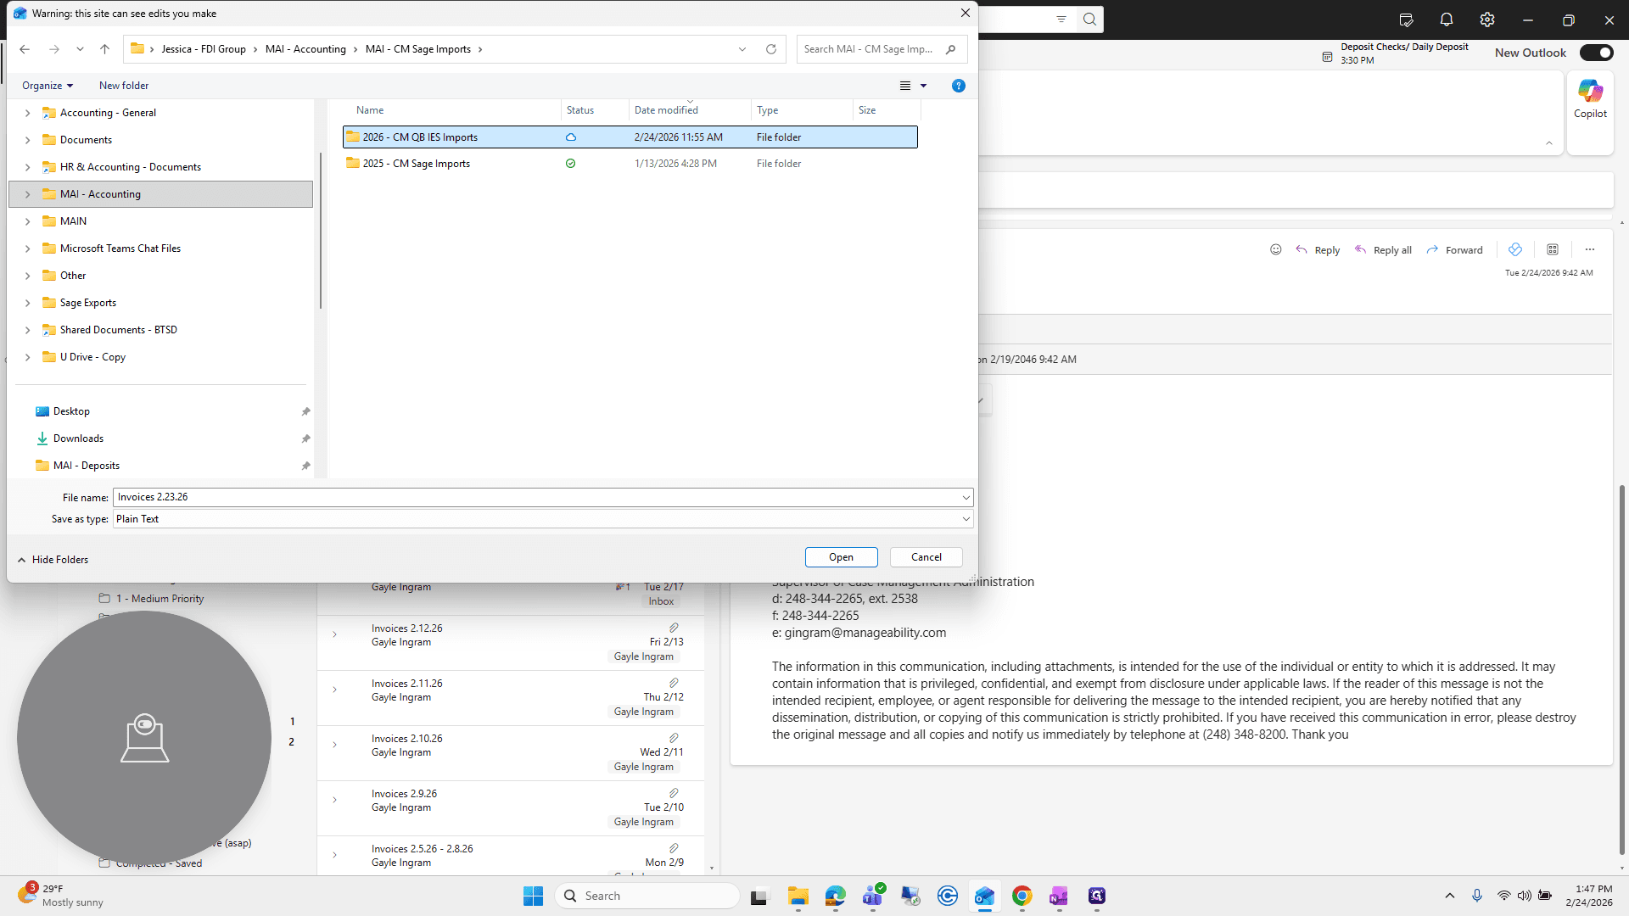1629x916 pixels.
Task: Select Shared Documents - BTSD folder
Action: click(119, 330)
